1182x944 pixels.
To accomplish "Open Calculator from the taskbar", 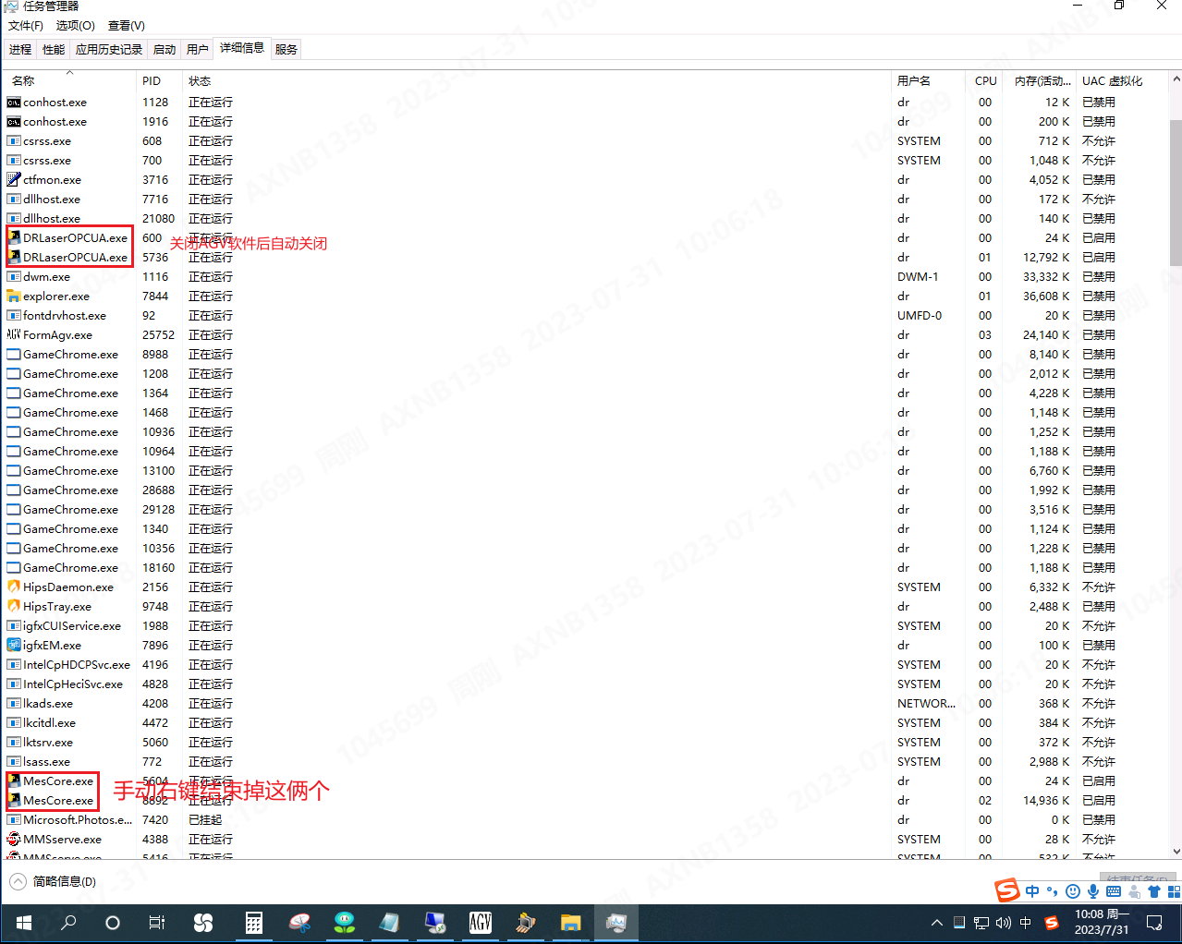I will click(x=254, y=922).
